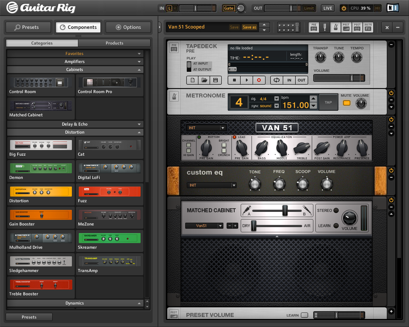409x327 pixels.
Task: Expand the Favorites category
Action: pyautogui.click(x=75, y=53)
